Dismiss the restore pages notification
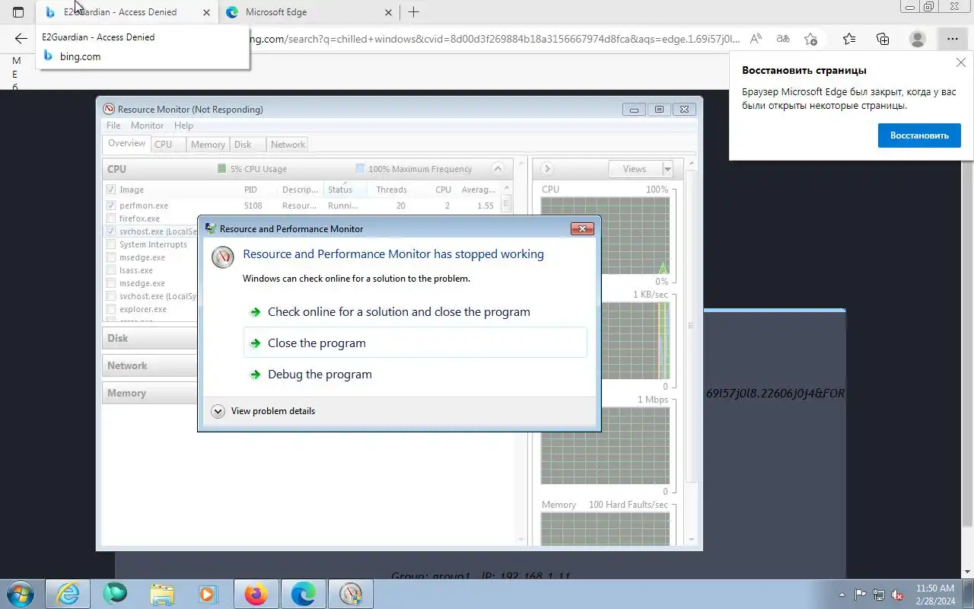 [x=961, y=62]
